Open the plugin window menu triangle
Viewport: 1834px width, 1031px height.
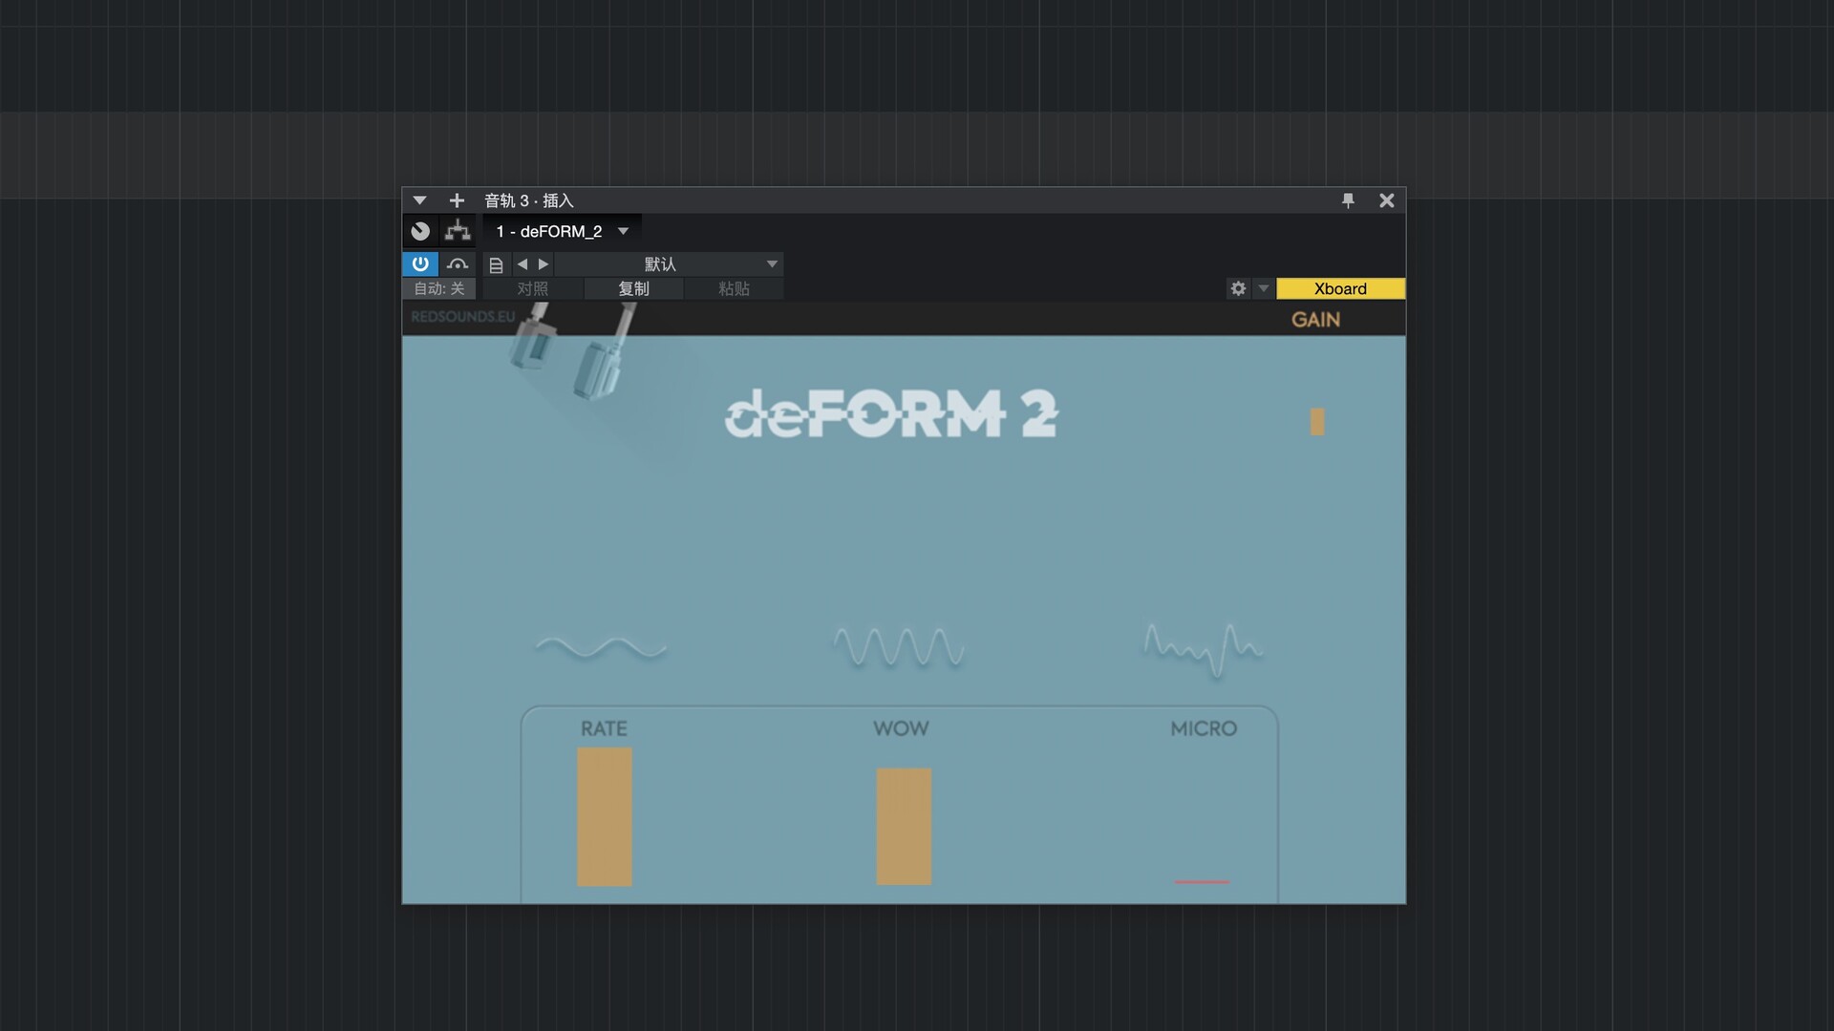(419, 200)
